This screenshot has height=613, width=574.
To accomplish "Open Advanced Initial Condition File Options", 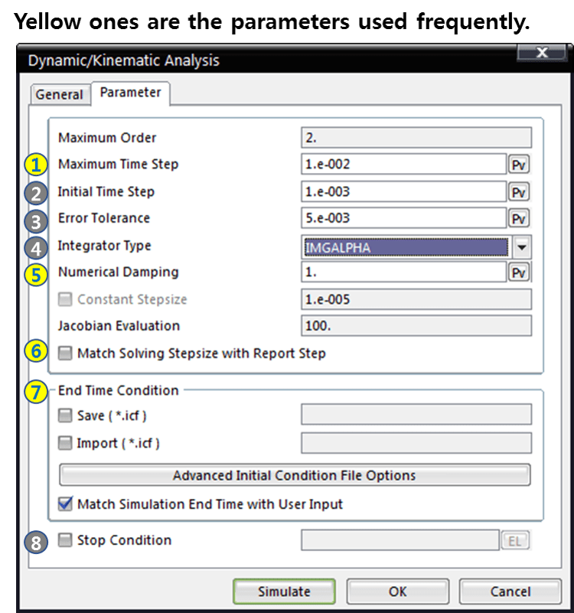I will pos(295,475).
